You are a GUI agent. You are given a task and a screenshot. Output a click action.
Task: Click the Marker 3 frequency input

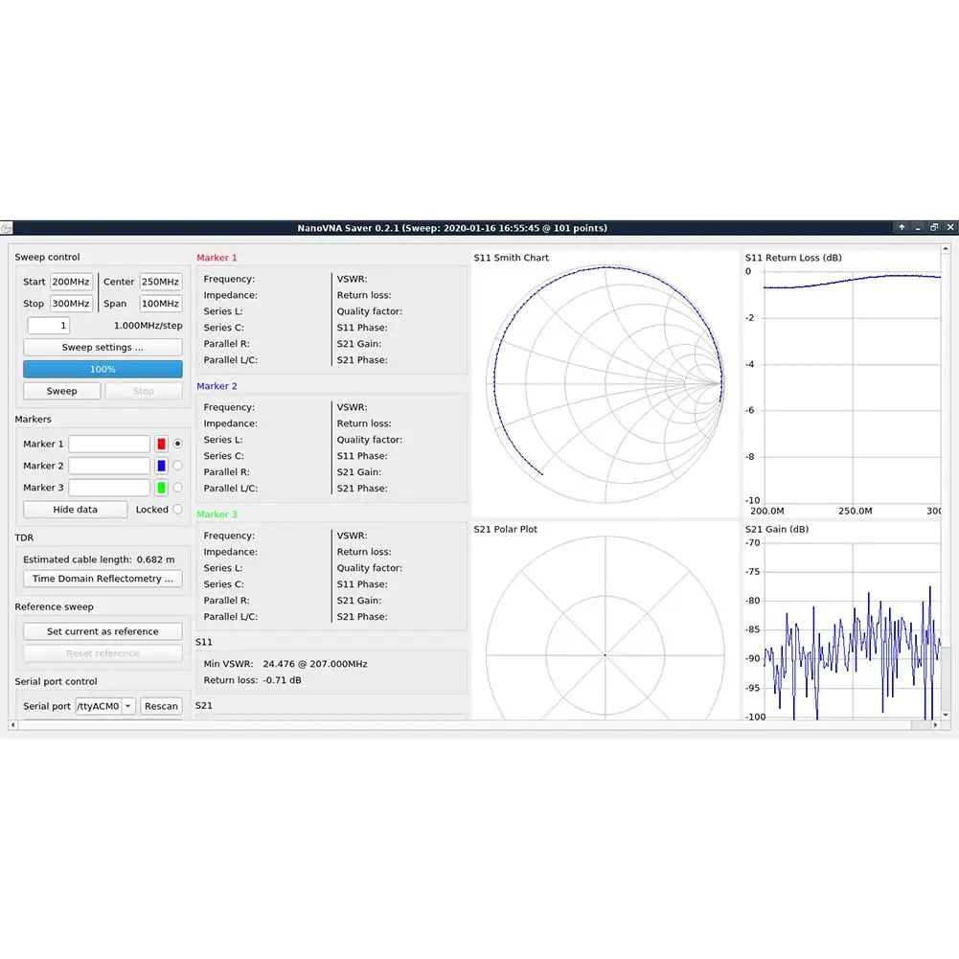[109, 488]
